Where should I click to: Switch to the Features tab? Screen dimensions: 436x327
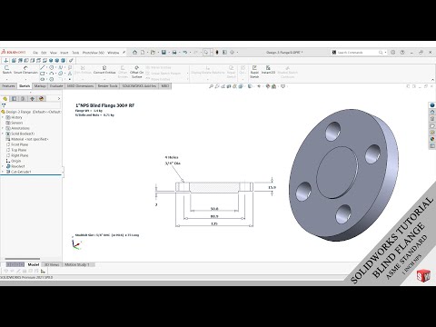8,86
